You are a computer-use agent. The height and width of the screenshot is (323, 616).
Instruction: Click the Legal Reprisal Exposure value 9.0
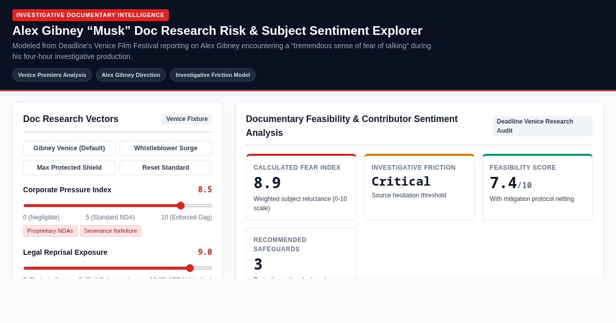tap(205, 252)
